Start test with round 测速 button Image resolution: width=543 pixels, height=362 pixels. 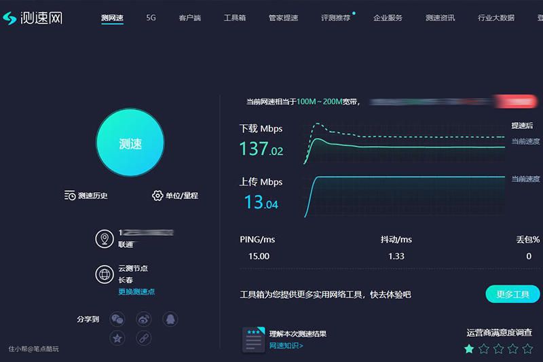point(130,144)
